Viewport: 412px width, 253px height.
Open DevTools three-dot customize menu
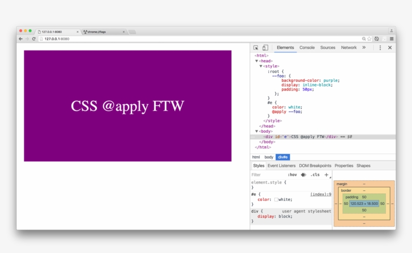[x=380, y=48]
